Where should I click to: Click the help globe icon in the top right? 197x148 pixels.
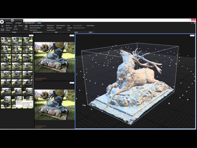tap(194, 23)
